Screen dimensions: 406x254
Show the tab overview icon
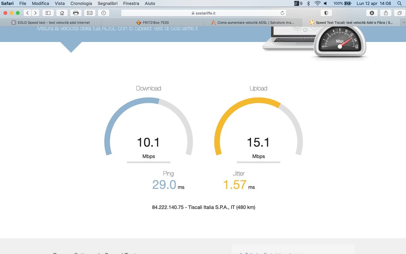399,13
